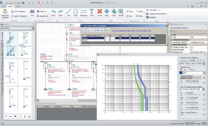Switch to the View ribbon tab
208x126 pixels.
[18, 6]
